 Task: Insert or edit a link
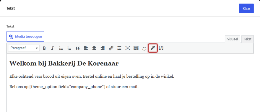click(111, 48)
